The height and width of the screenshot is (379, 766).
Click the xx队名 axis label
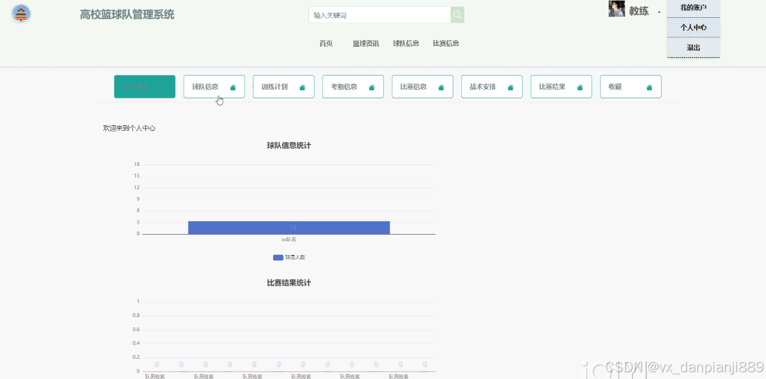pos(289,240)
